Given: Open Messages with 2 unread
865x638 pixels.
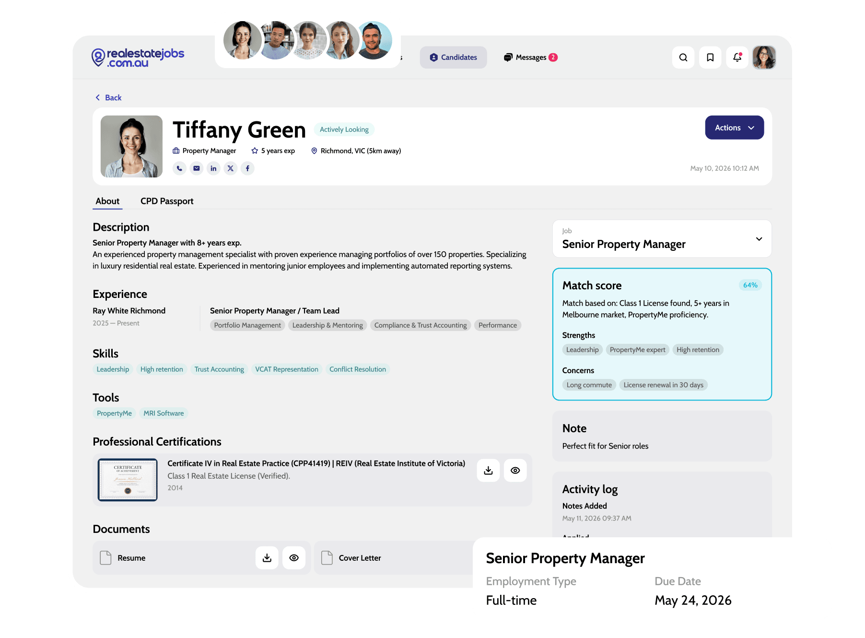Looking at the screenshot, I should (531, 58).
